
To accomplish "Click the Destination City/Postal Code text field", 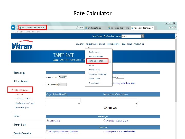I will [121, 100].
